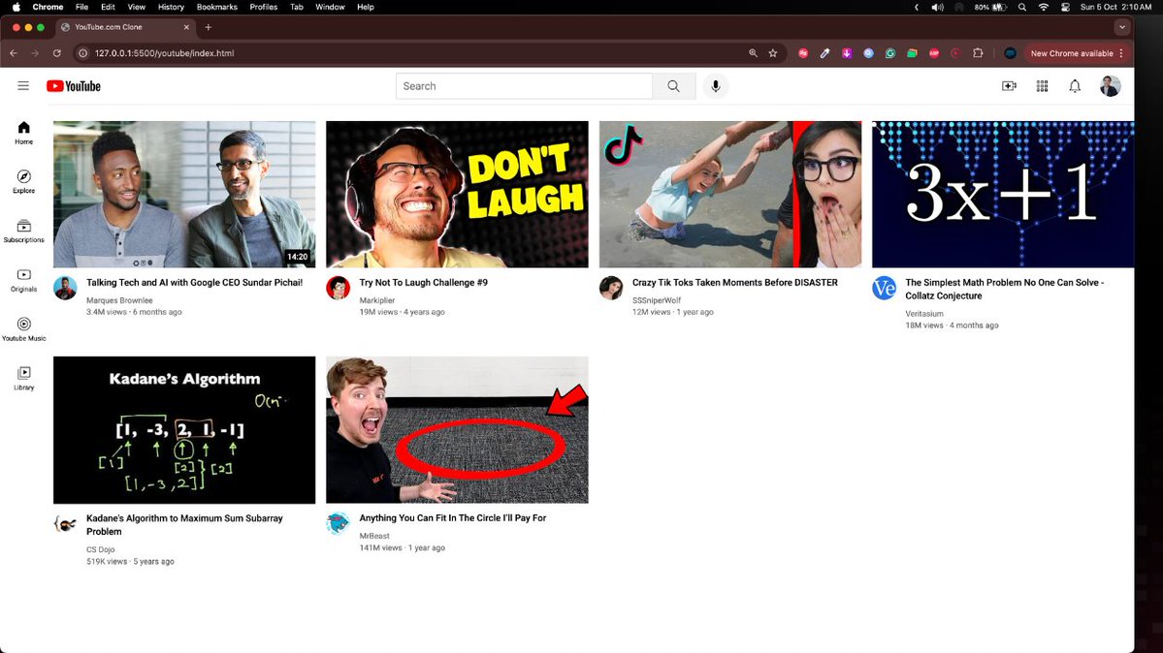1163x653 pixels.
Task: Click the YouTube logo
Action: click(74, 86)
